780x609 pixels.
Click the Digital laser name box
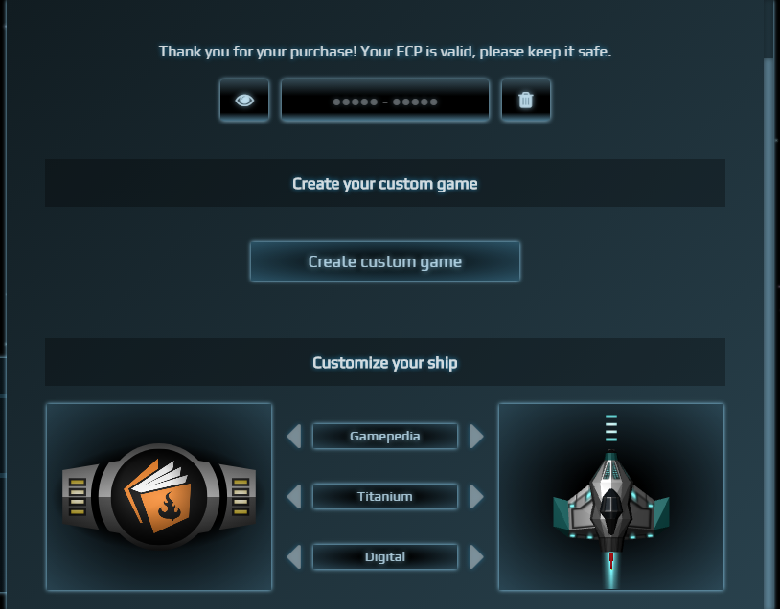click(385, 556)
